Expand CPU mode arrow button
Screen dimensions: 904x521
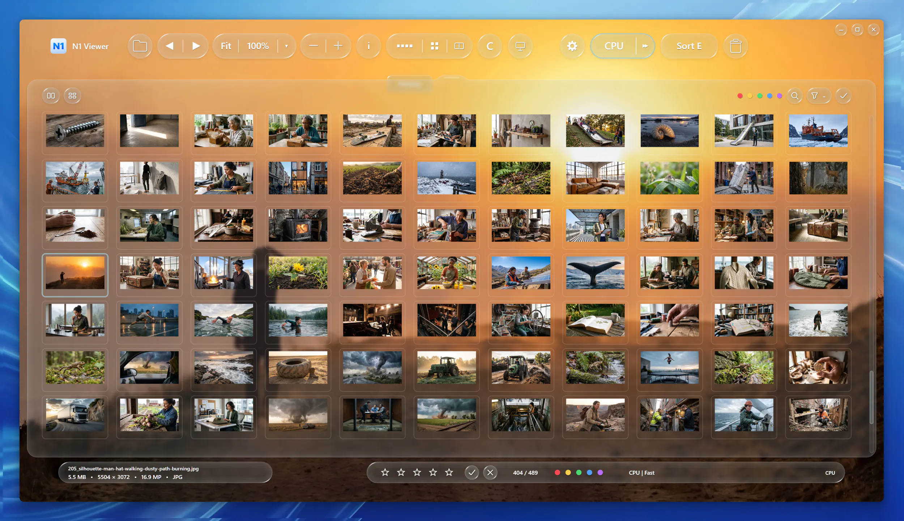click(645, 46)
